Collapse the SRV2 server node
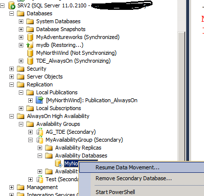The width and height of the screenshot is (204, 196). (2, 6)
